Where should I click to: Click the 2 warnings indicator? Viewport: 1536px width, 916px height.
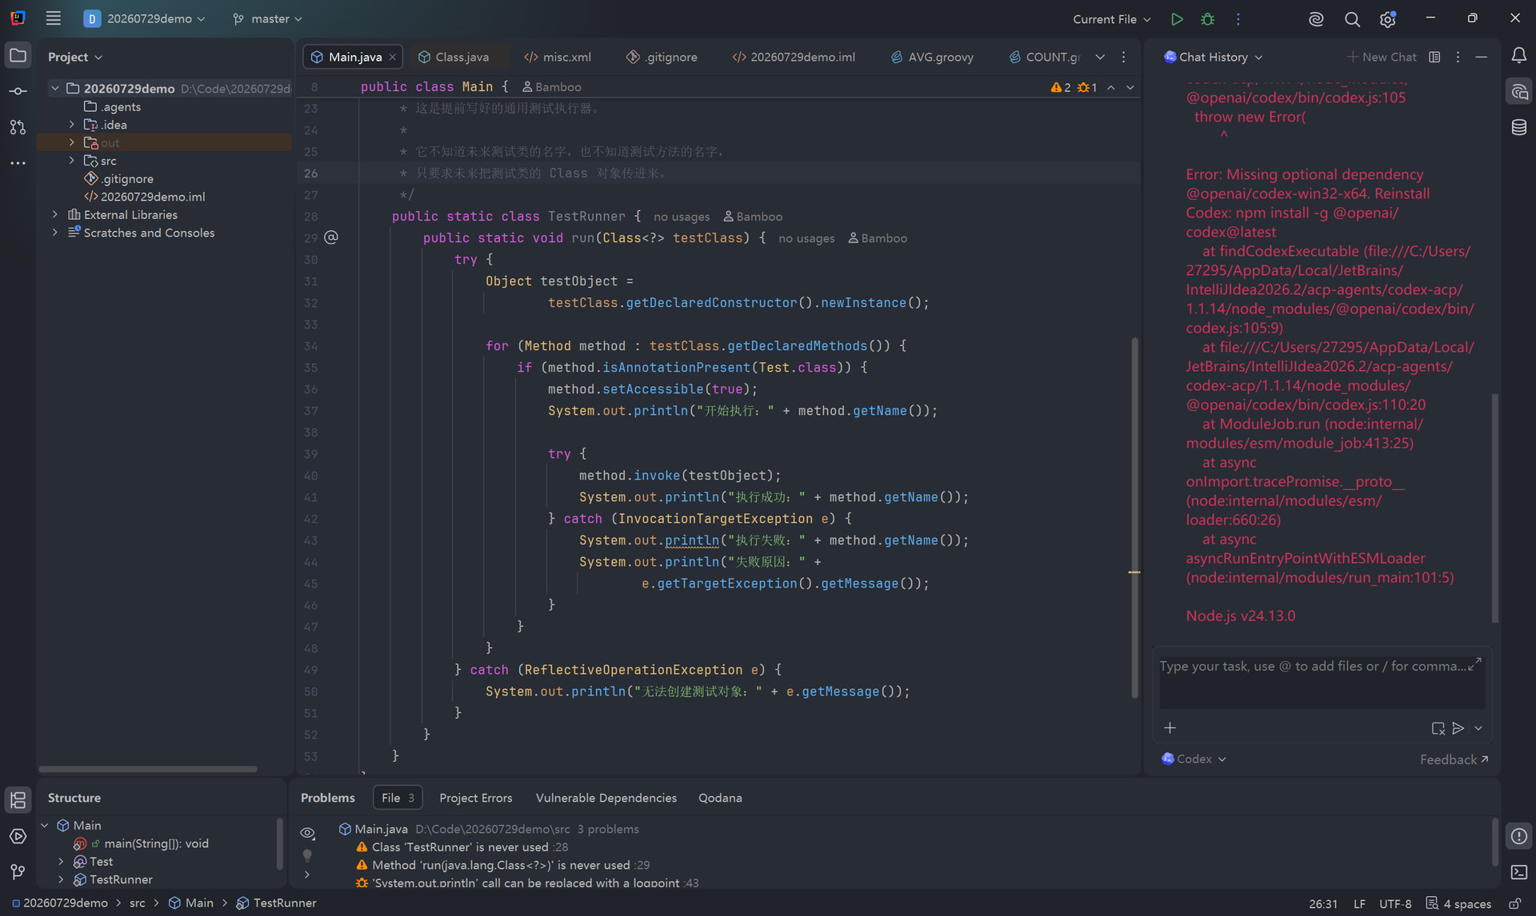tap(1060, 87)
